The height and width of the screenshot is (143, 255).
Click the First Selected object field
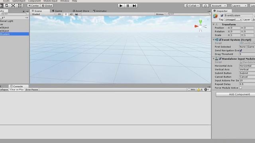247,47
